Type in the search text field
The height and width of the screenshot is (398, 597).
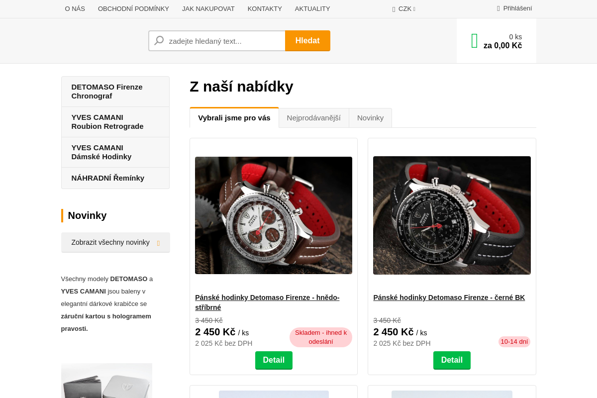tap(224, 41)
